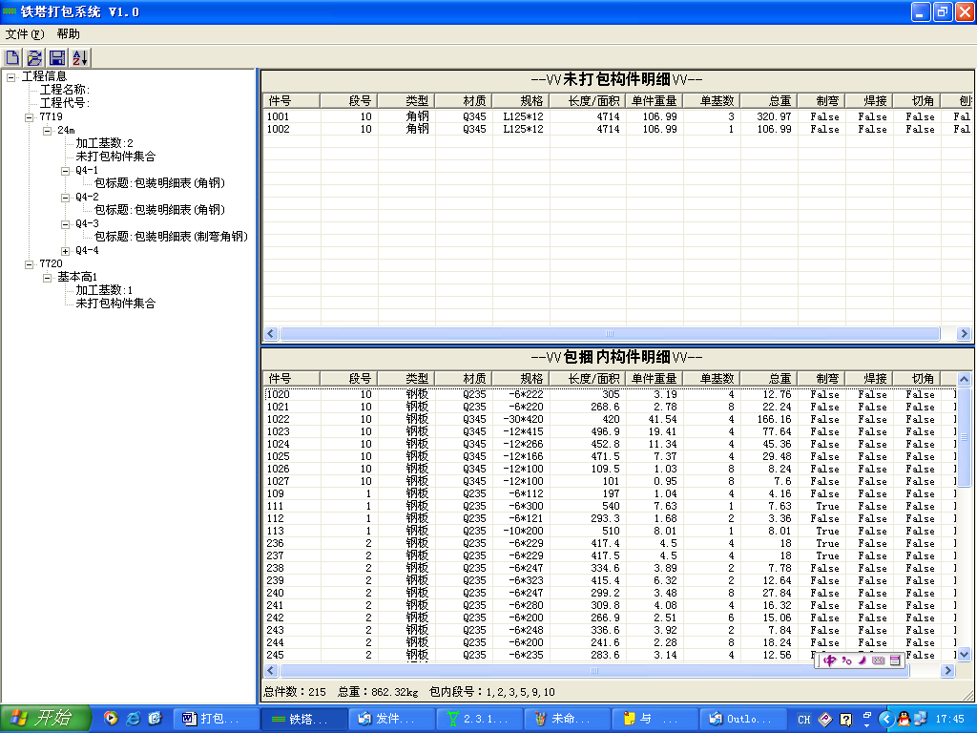This screenshot has height=733, width=977.
Task: Switch to the 打包... Word taskbar window
Action: [x=216, y=720]
